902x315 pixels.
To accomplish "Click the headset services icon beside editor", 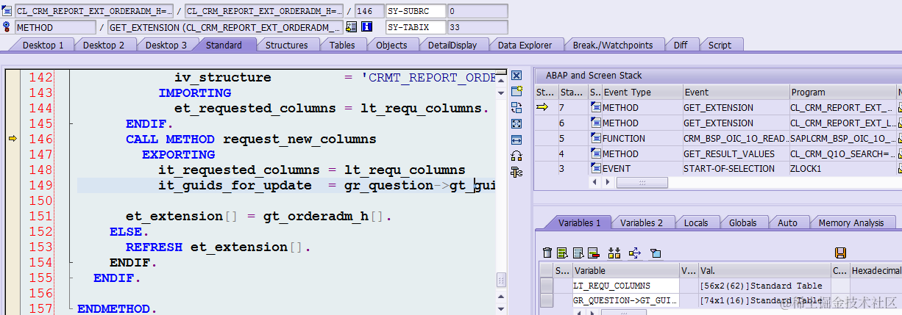I will (516, 156).
